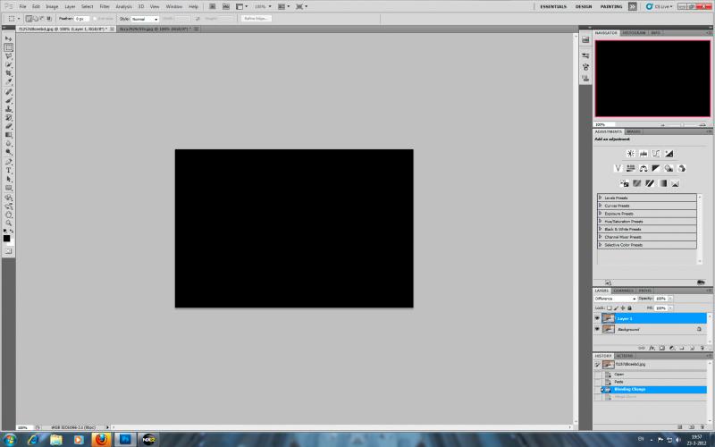Expand Exposure Presets
715x447 pixels.
600,214
